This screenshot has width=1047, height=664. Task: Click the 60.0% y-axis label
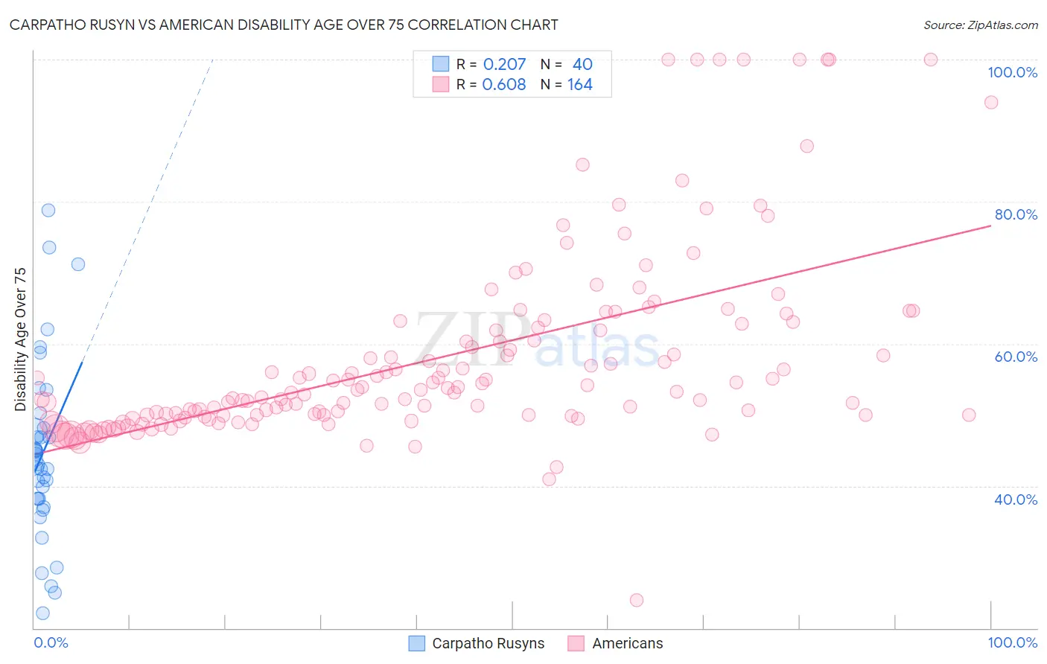coord(1016,357)
